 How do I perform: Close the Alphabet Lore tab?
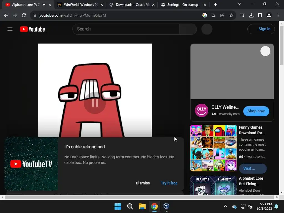coord(50,5)
